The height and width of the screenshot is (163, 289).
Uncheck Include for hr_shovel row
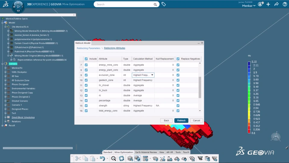tap(86, 85)
